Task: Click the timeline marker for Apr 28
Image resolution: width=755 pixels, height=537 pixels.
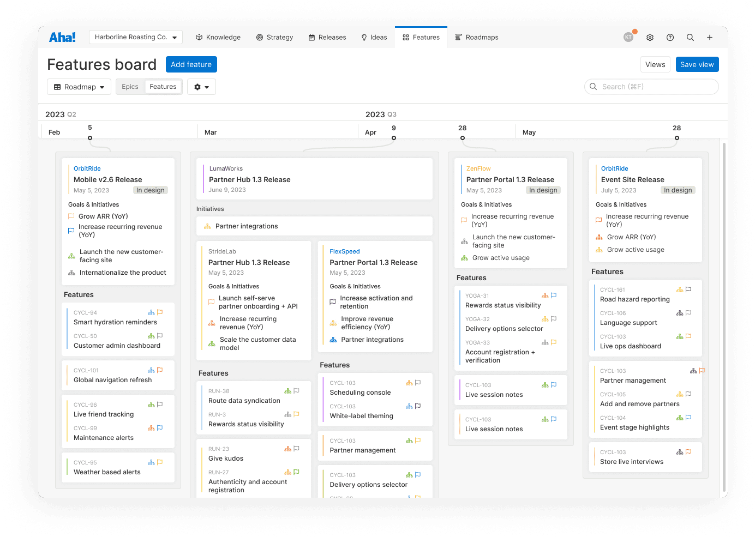Action: pos(463,138)
